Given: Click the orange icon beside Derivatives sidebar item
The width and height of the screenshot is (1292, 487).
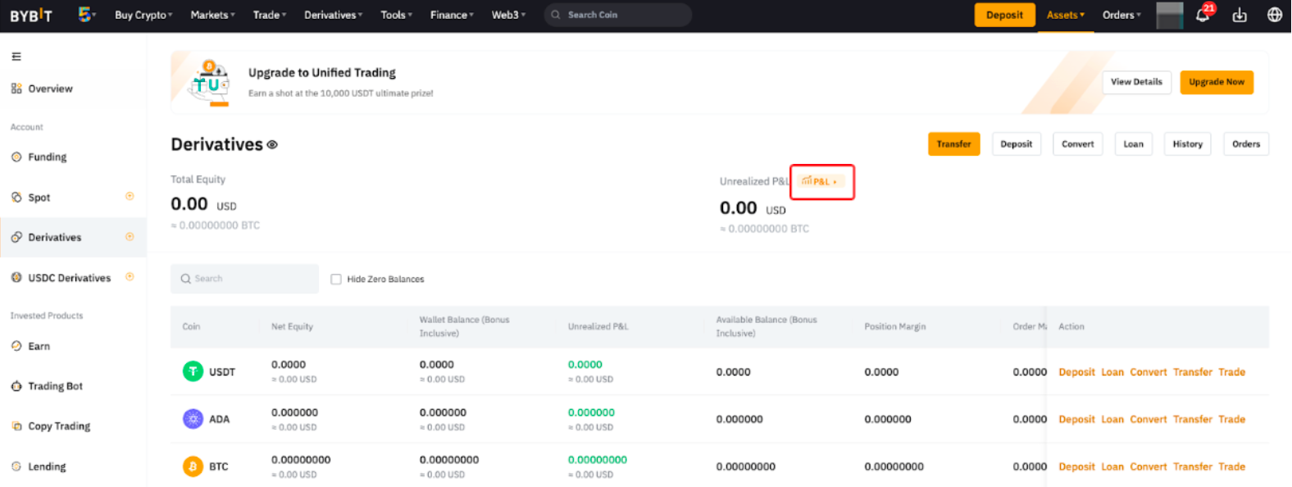Looking at the screenshot, I should (130, 236).
